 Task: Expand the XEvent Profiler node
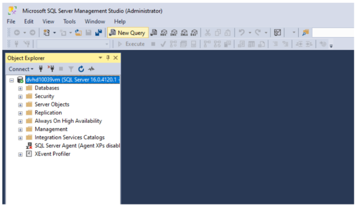pos(20,154)
